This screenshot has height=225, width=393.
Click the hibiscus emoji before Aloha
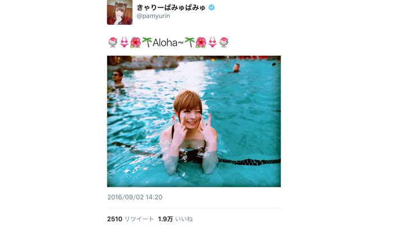point(135,42)
